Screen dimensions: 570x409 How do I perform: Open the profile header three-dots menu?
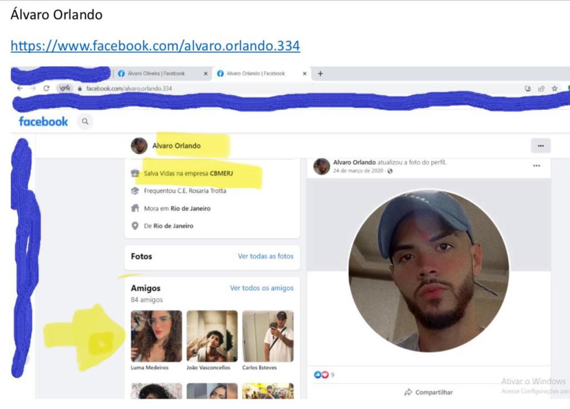point(540,145)
